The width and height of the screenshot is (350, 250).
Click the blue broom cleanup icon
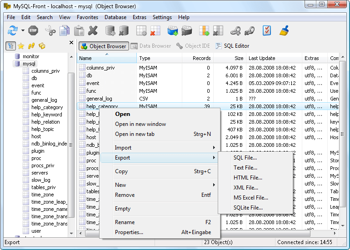(x=284, y=31)
